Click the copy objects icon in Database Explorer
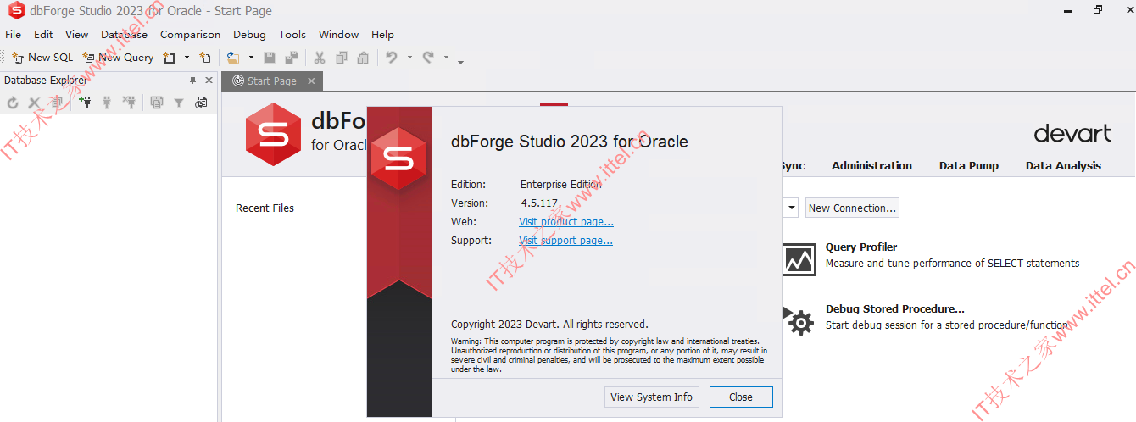Viewport: 1136px width, 422px height. [157, 103]
